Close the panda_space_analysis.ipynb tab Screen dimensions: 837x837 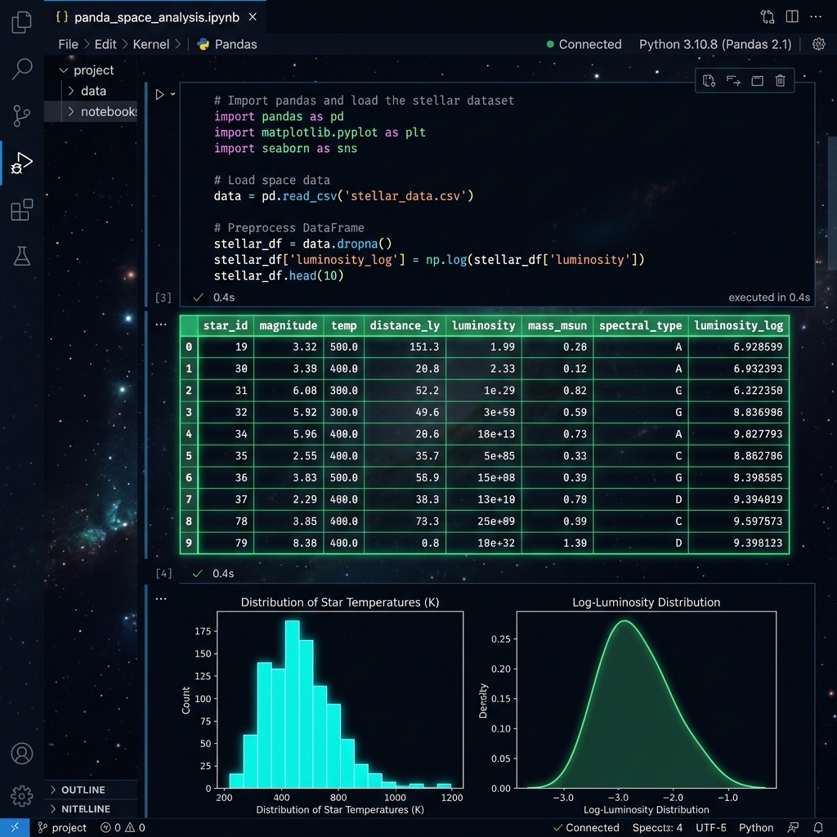click(x=253, y=17)
